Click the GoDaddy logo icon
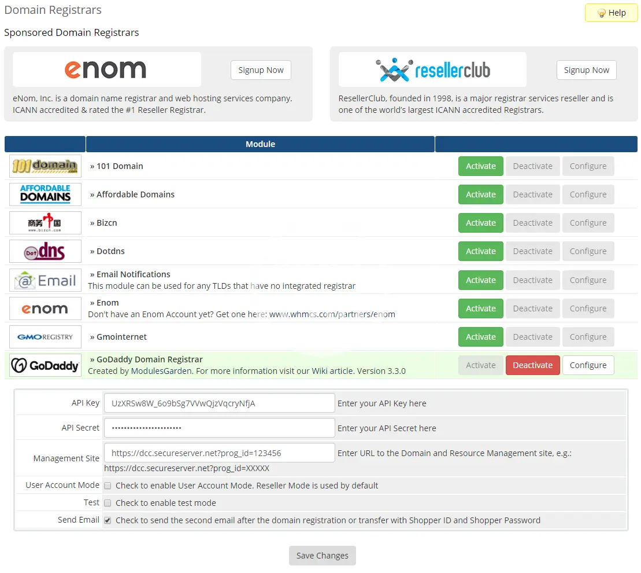This screenshot has width=641, height=573. (45, 365)
